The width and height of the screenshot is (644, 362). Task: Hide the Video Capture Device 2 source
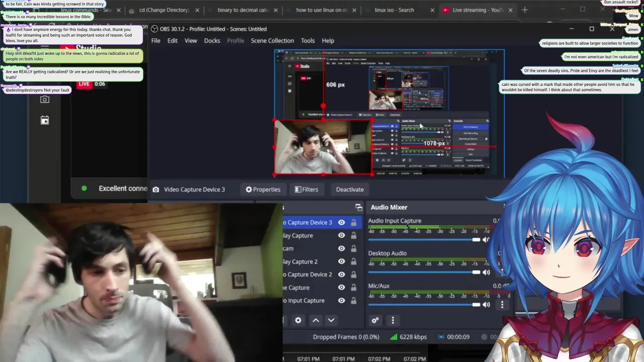click(x=342, y=275)
